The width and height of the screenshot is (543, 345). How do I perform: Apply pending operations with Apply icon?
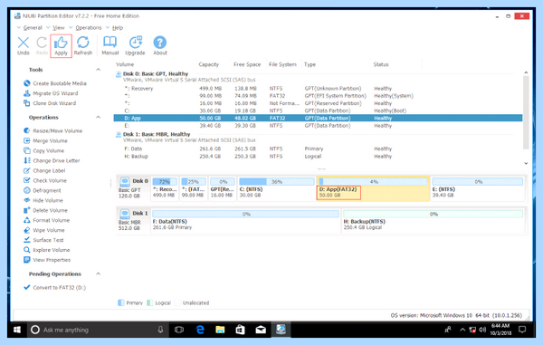click(x=61, y=45)
